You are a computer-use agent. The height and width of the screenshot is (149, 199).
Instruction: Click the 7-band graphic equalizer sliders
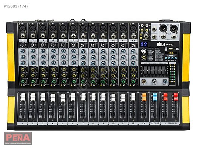[155, 70]
